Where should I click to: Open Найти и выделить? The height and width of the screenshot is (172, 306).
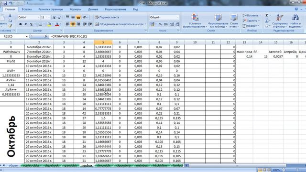click(x=295, y=21)
